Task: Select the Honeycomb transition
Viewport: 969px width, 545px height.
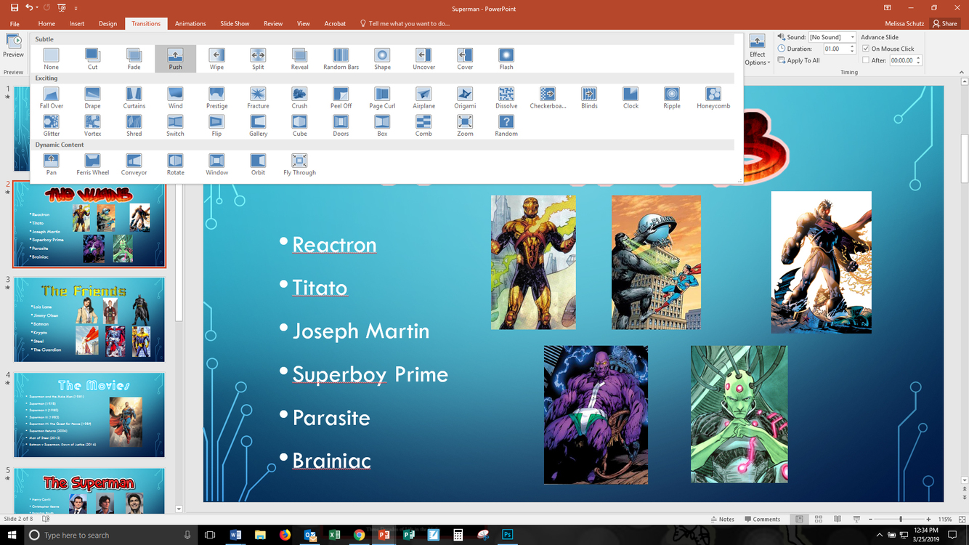Action: [713, 97]
